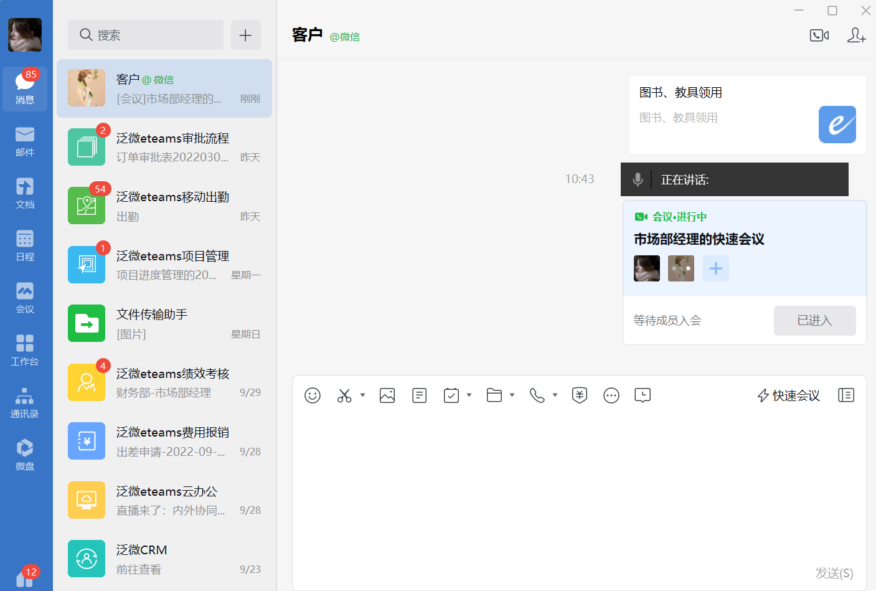This screenshot has height=591, width=876.
Task: Open the 微盘 cloud drive sidebar icon
Action: coord(25,455)
